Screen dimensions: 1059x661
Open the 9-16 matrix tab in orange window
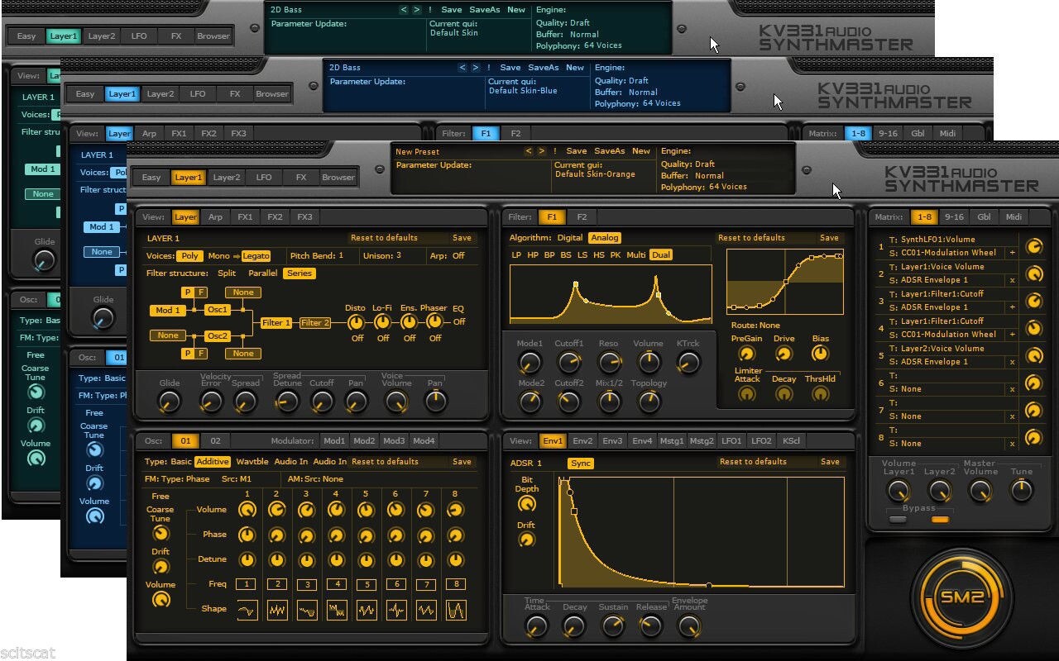pos(954,217)
